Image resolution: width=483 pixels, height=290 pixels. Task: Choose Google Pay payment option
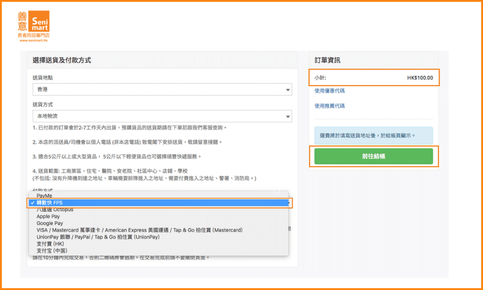click(x=50, y=223)
